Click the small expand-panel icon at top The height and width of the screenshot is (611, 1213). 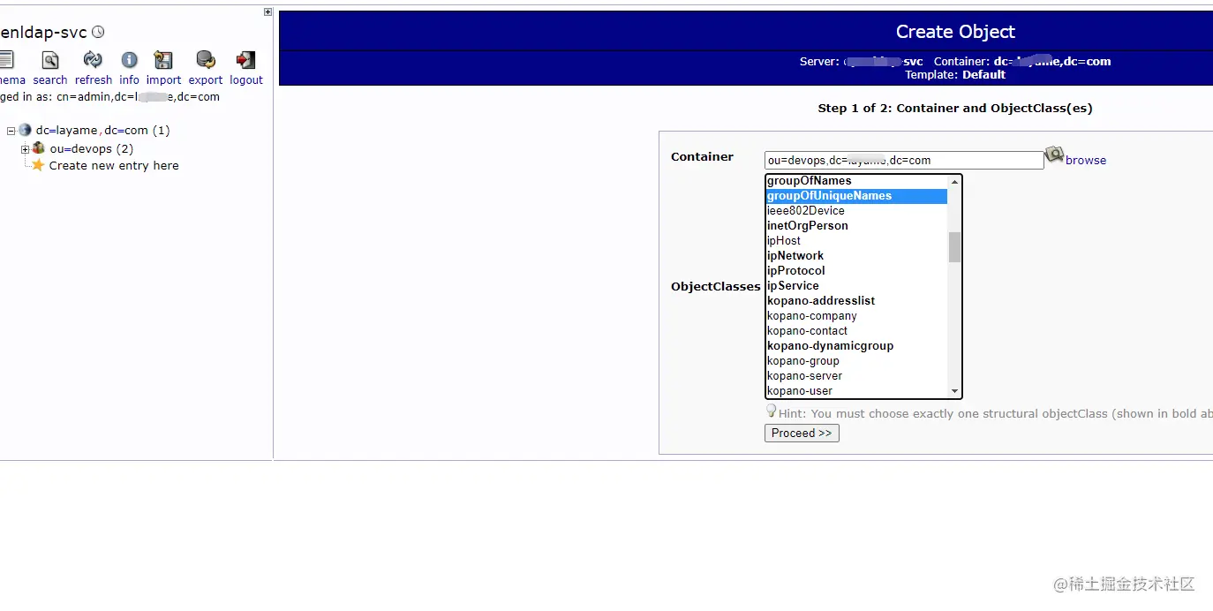click(x=268, y=12)
